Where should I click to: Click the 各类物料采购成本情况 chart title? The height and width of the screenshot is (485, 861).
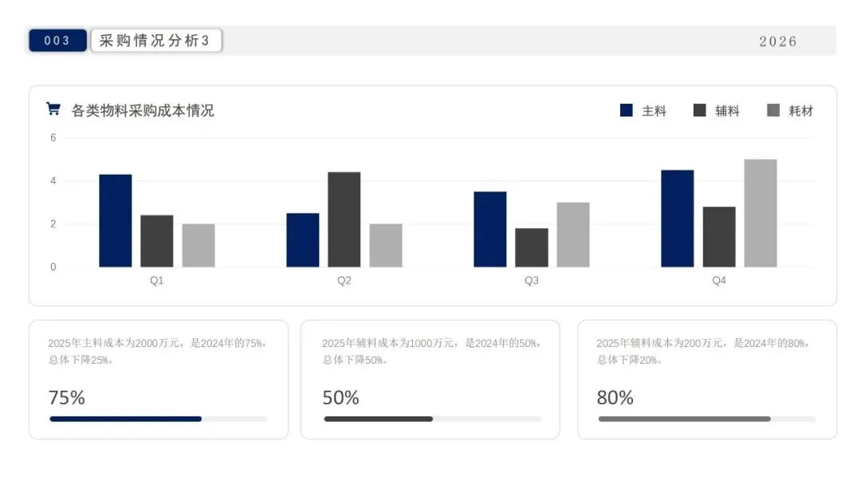coord(143,110)
